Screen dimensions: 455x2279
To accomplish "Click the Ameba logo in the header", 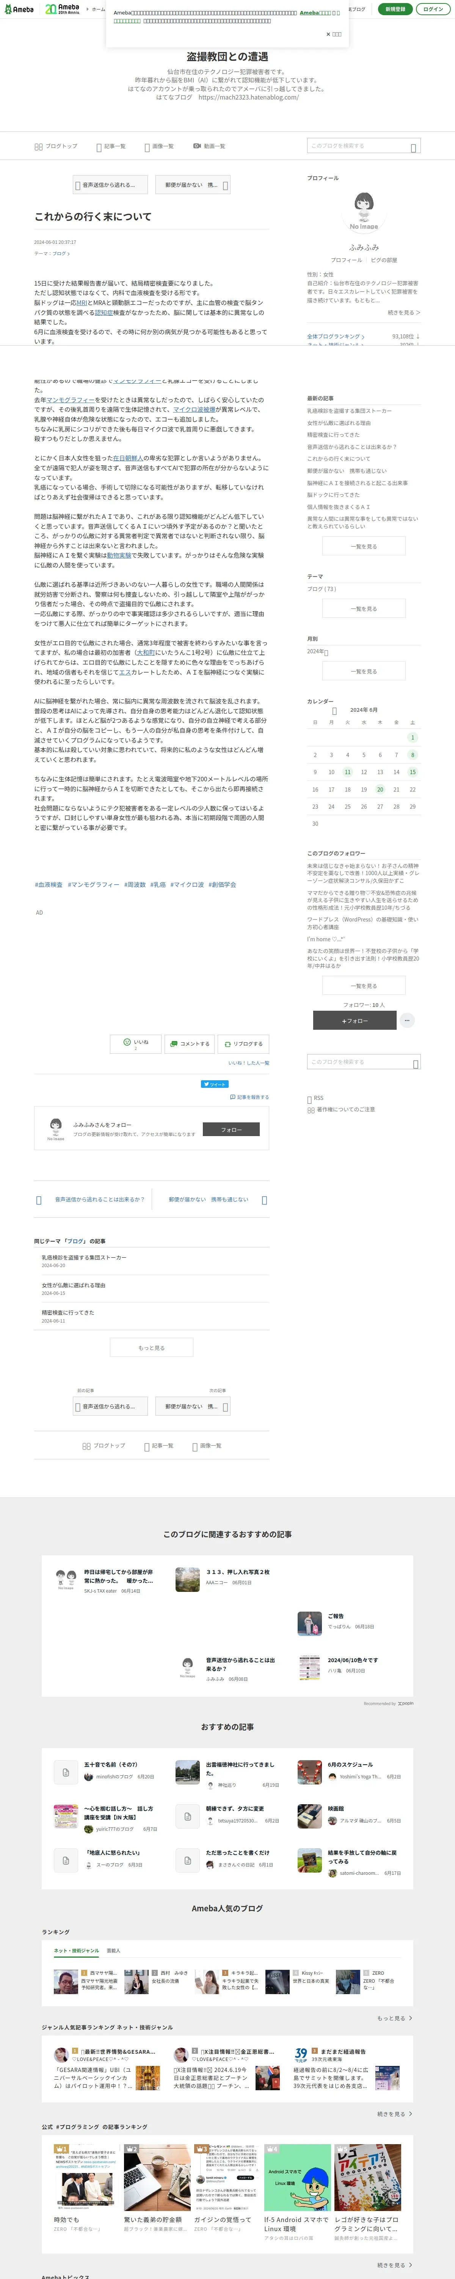I will coord(19,9).
